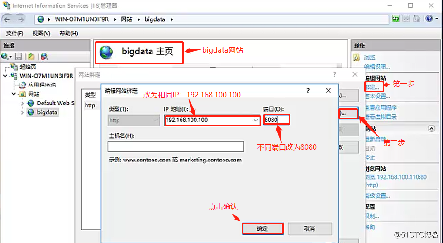Open the IP 地址 dropdown arrow

[x=256, y=121]
